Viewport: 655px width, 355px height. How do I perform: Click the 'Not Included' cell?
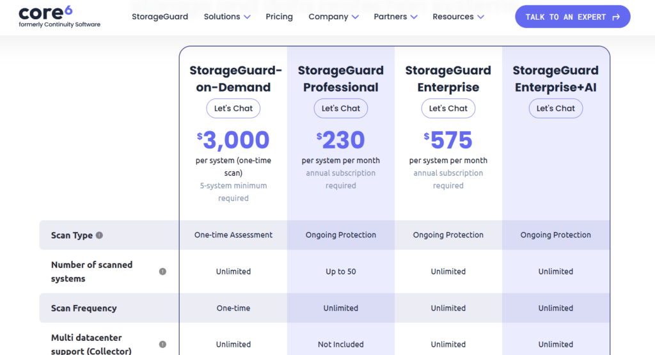tap(341, 344)
